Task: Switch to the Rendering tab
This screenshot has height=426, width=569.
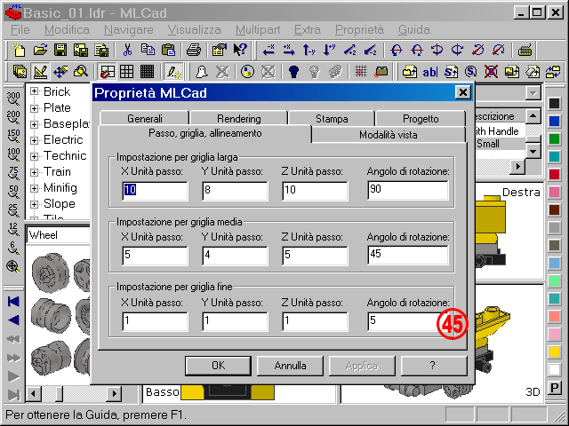Action: 239,118
